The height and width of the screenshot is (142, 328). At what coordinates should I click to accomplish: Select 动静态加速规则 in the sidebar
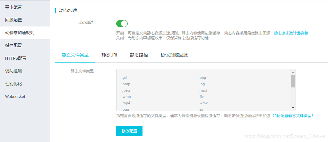click(x=20, y=33)
